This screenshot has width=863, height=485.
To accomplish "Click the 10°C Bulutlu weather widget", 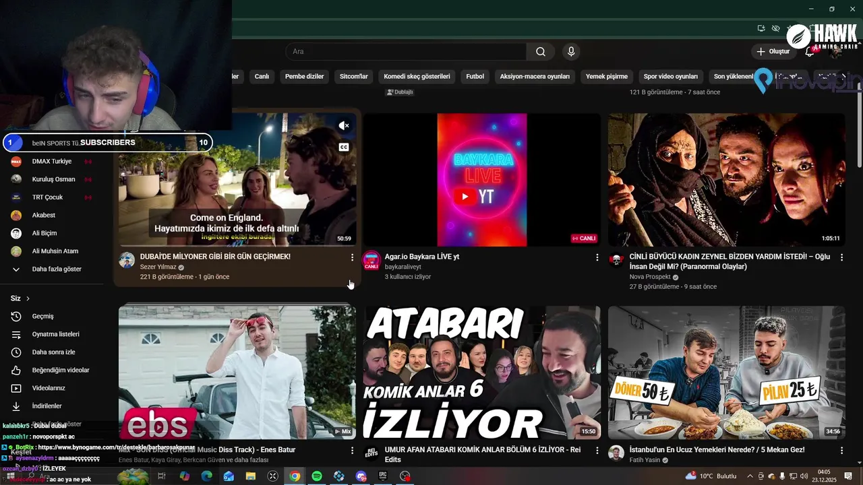I will coord(711,476).
